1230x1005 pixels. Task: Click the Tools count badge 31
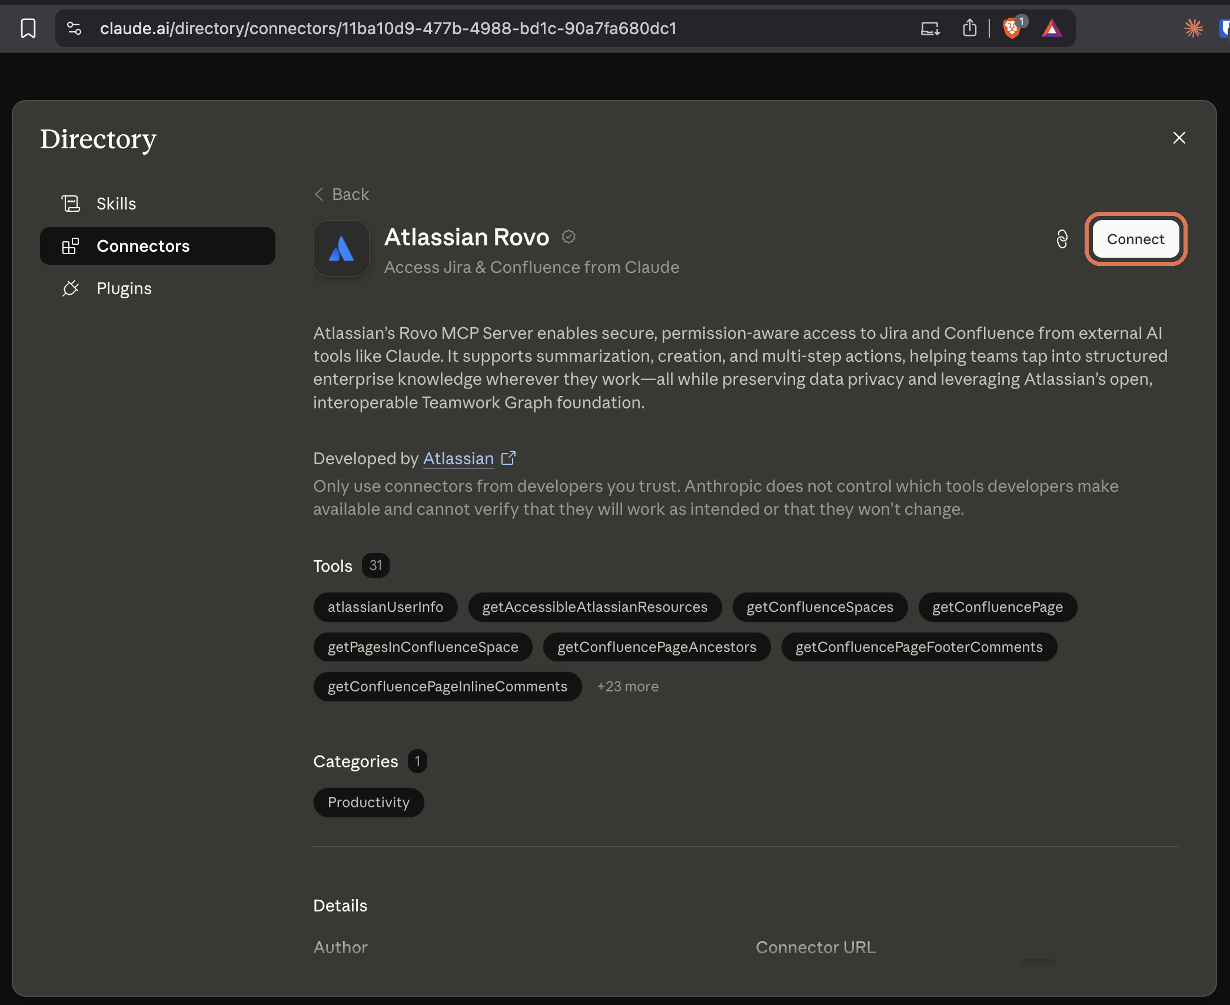(x=375, y=565)
